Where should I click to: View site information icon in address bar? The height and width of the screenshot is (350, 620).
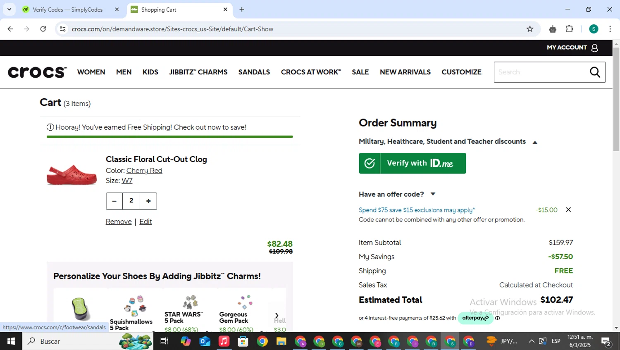coord(62,29)
